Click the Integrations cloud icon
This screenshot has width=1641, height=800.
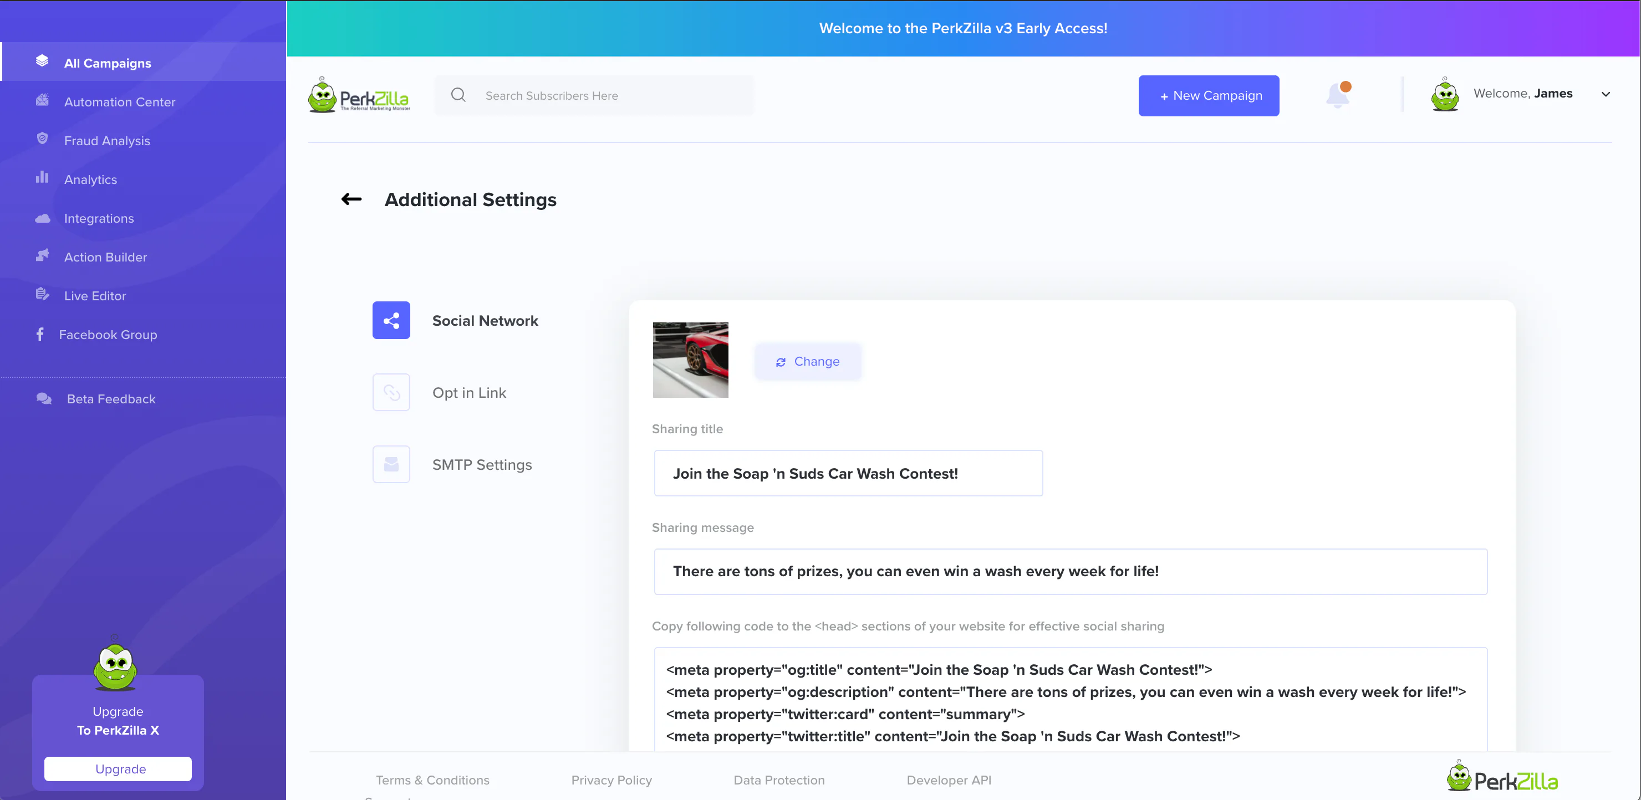42,218
